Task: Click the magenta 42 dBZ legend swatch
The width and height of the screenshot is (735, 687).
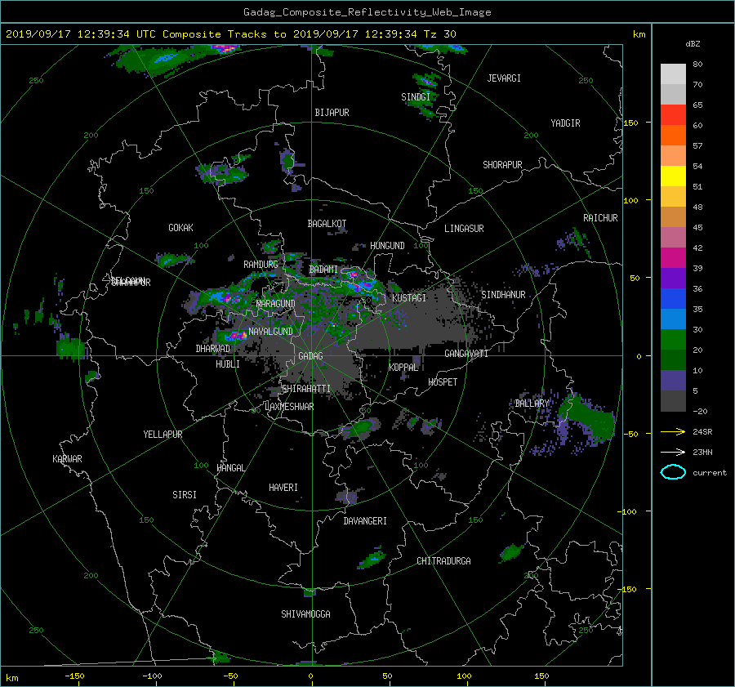Action: pyautogui.click(x=673, y=257)
